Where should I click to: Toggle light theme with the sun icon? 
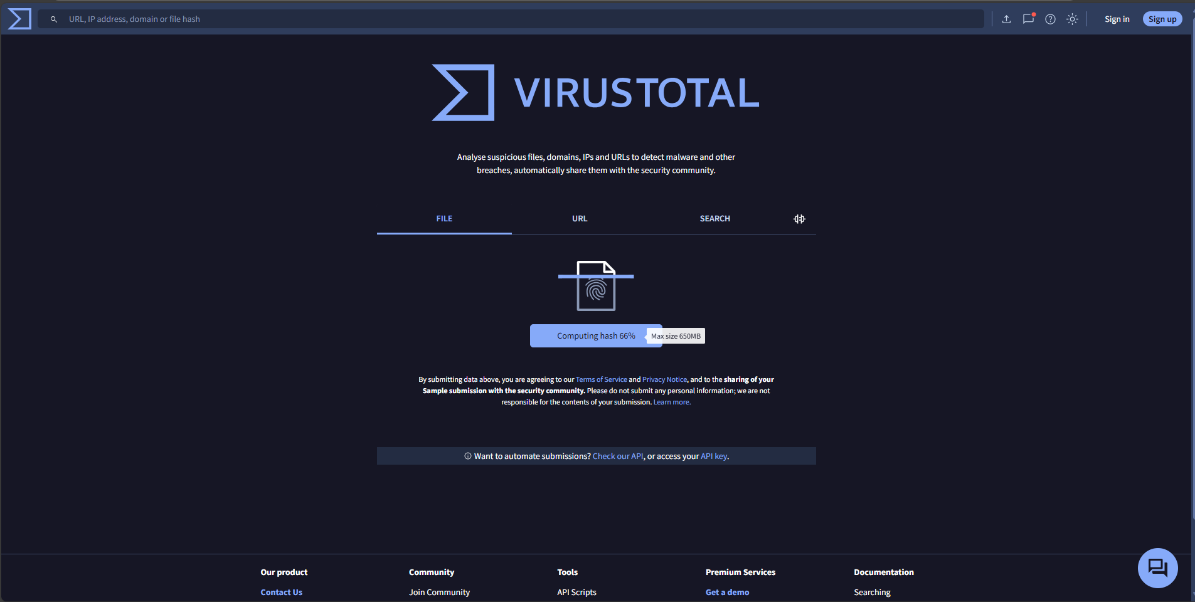1072,19
